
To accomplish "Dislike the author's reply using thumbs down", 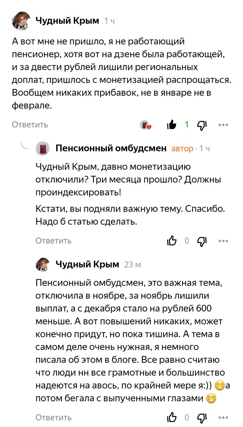I will [201, 241].
